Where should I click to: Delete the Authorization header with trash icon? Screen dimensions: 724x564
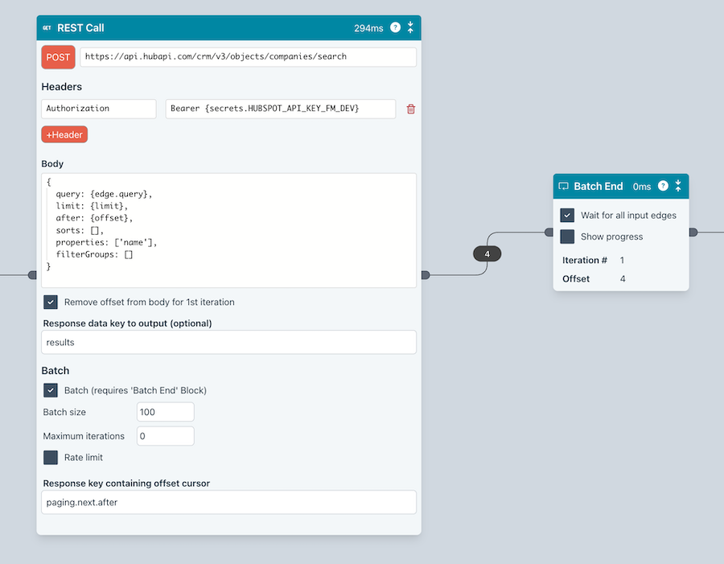pos(411,109)
